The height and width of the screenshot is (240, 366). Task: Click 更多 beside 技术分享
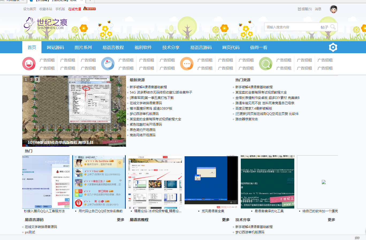click(331, 220)
